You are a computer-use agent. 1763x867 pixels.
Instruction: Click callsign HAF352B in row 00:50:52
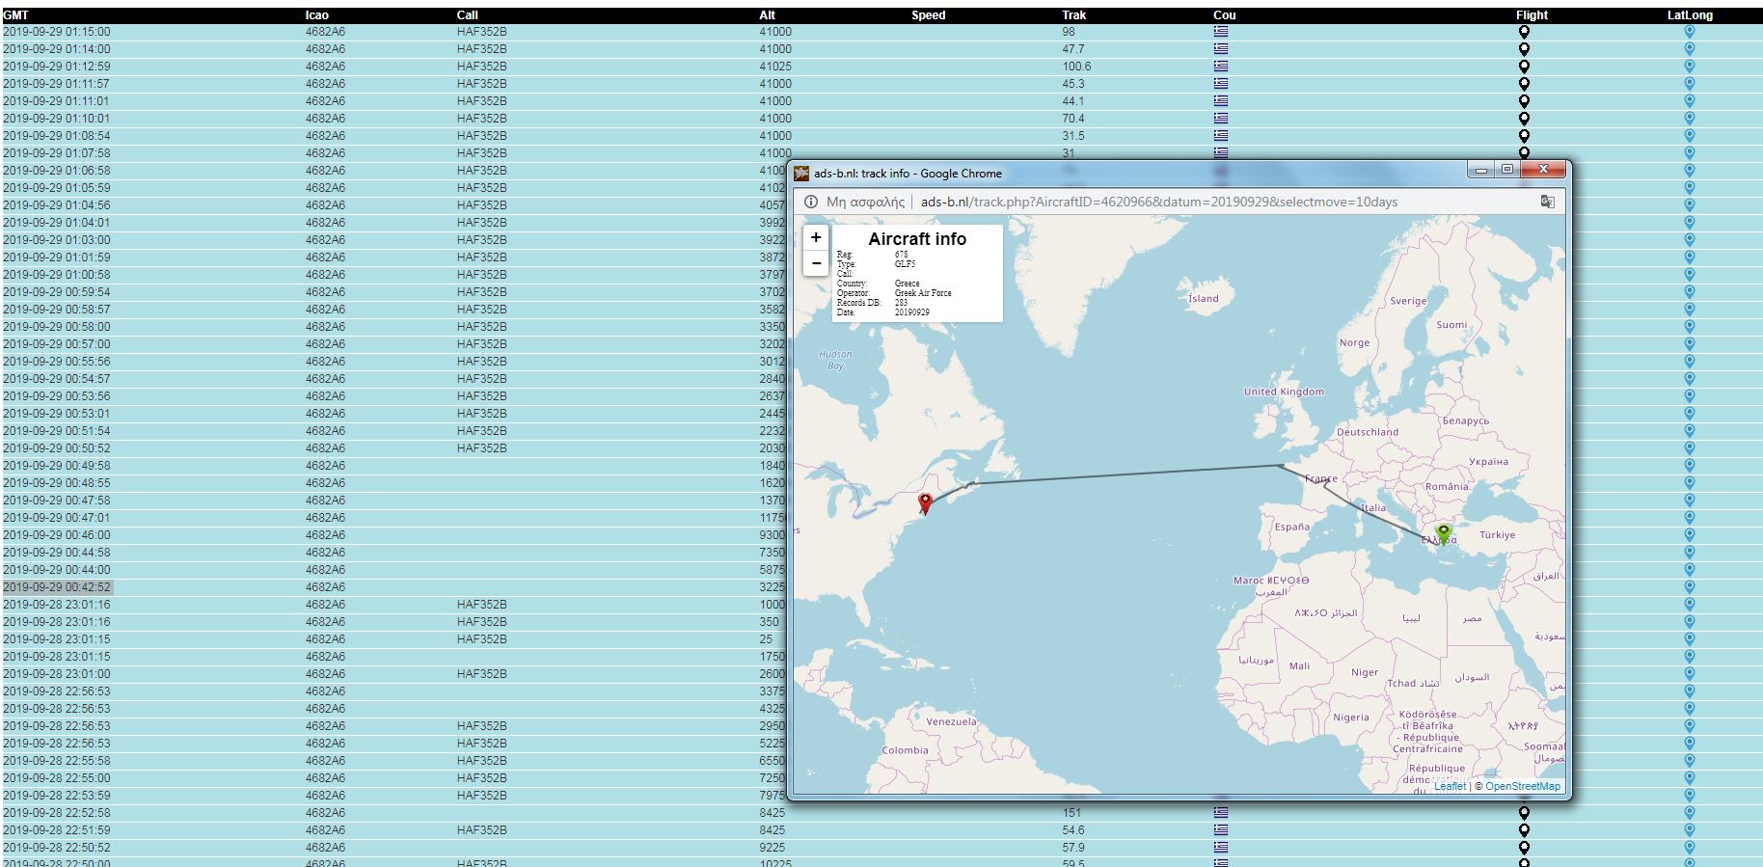(481, 448)
